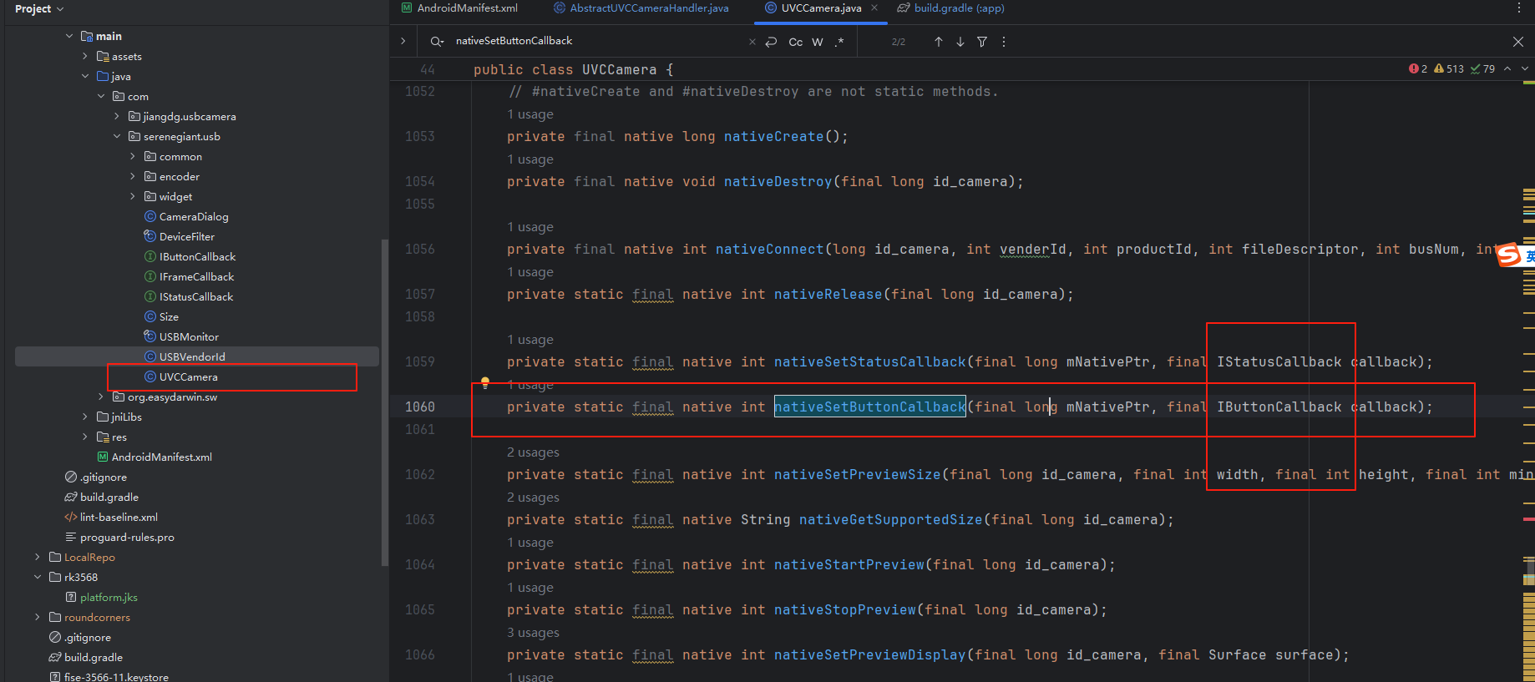Collapse the rk3568 folder
The image size is (1535, 682).
click(38, 578)
